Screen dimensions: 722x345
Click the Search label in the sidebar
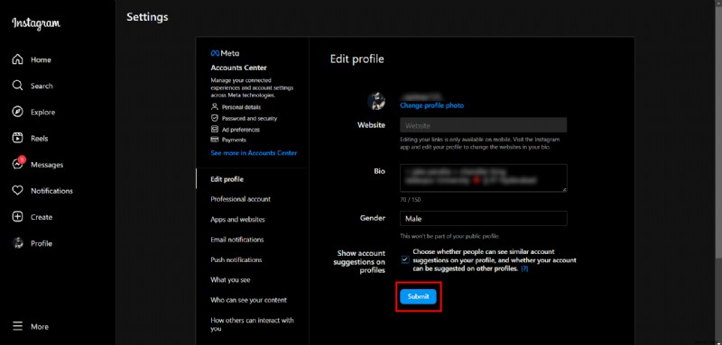pyautogui.click(x=42, y=86)
